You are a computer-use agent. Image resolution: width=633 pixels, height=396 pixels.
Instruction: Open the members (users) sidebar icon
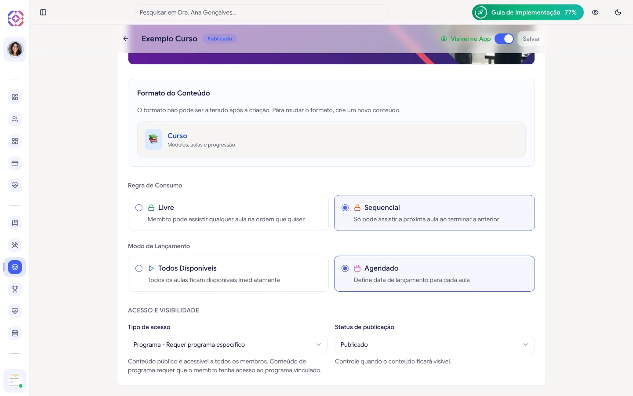[15, 119]
